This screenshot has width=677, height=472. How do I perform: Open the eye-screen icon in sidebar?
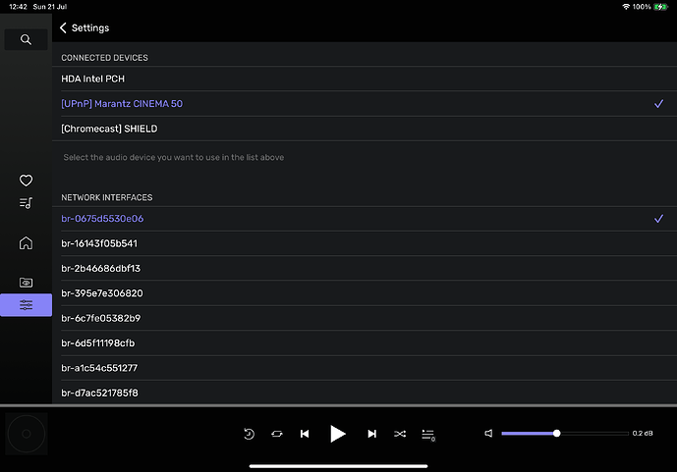[26, 283]
